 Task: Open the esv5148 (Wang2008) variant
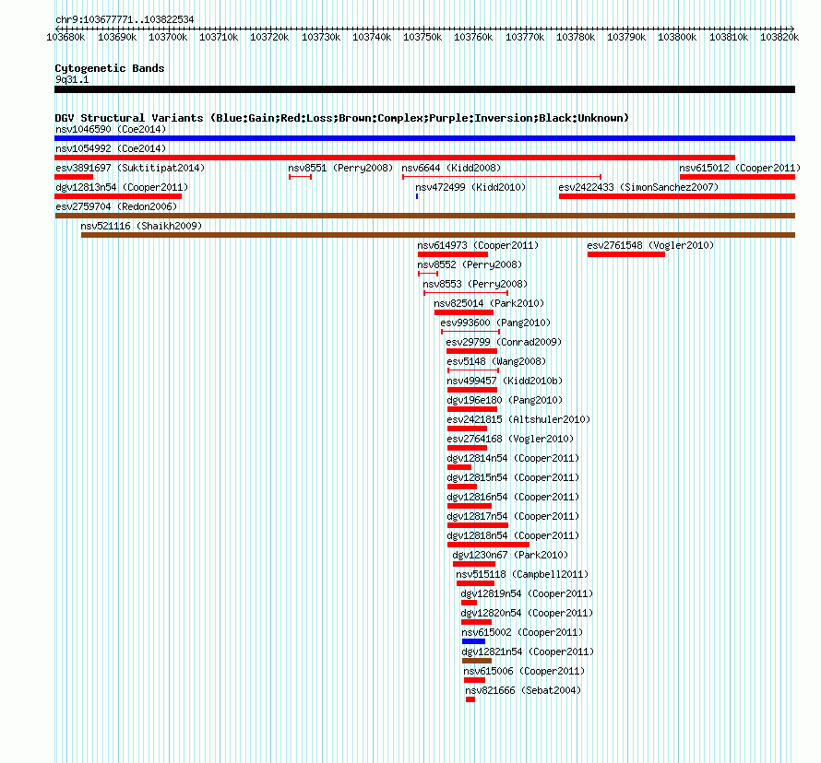(496, 361)
